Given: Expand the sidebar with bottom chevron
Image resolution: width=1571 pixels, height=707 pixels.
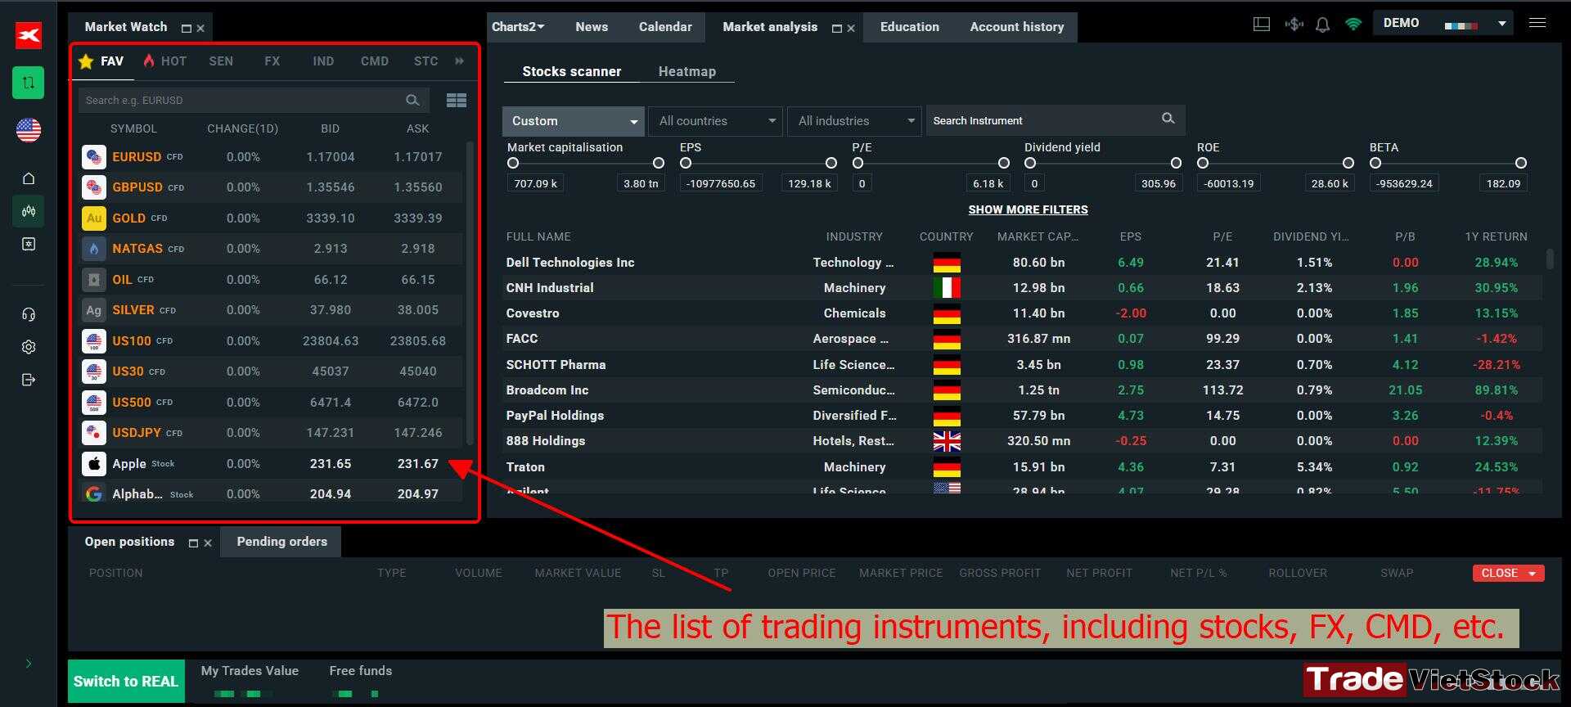Looking at the screenshot, I should click(29, 664).
